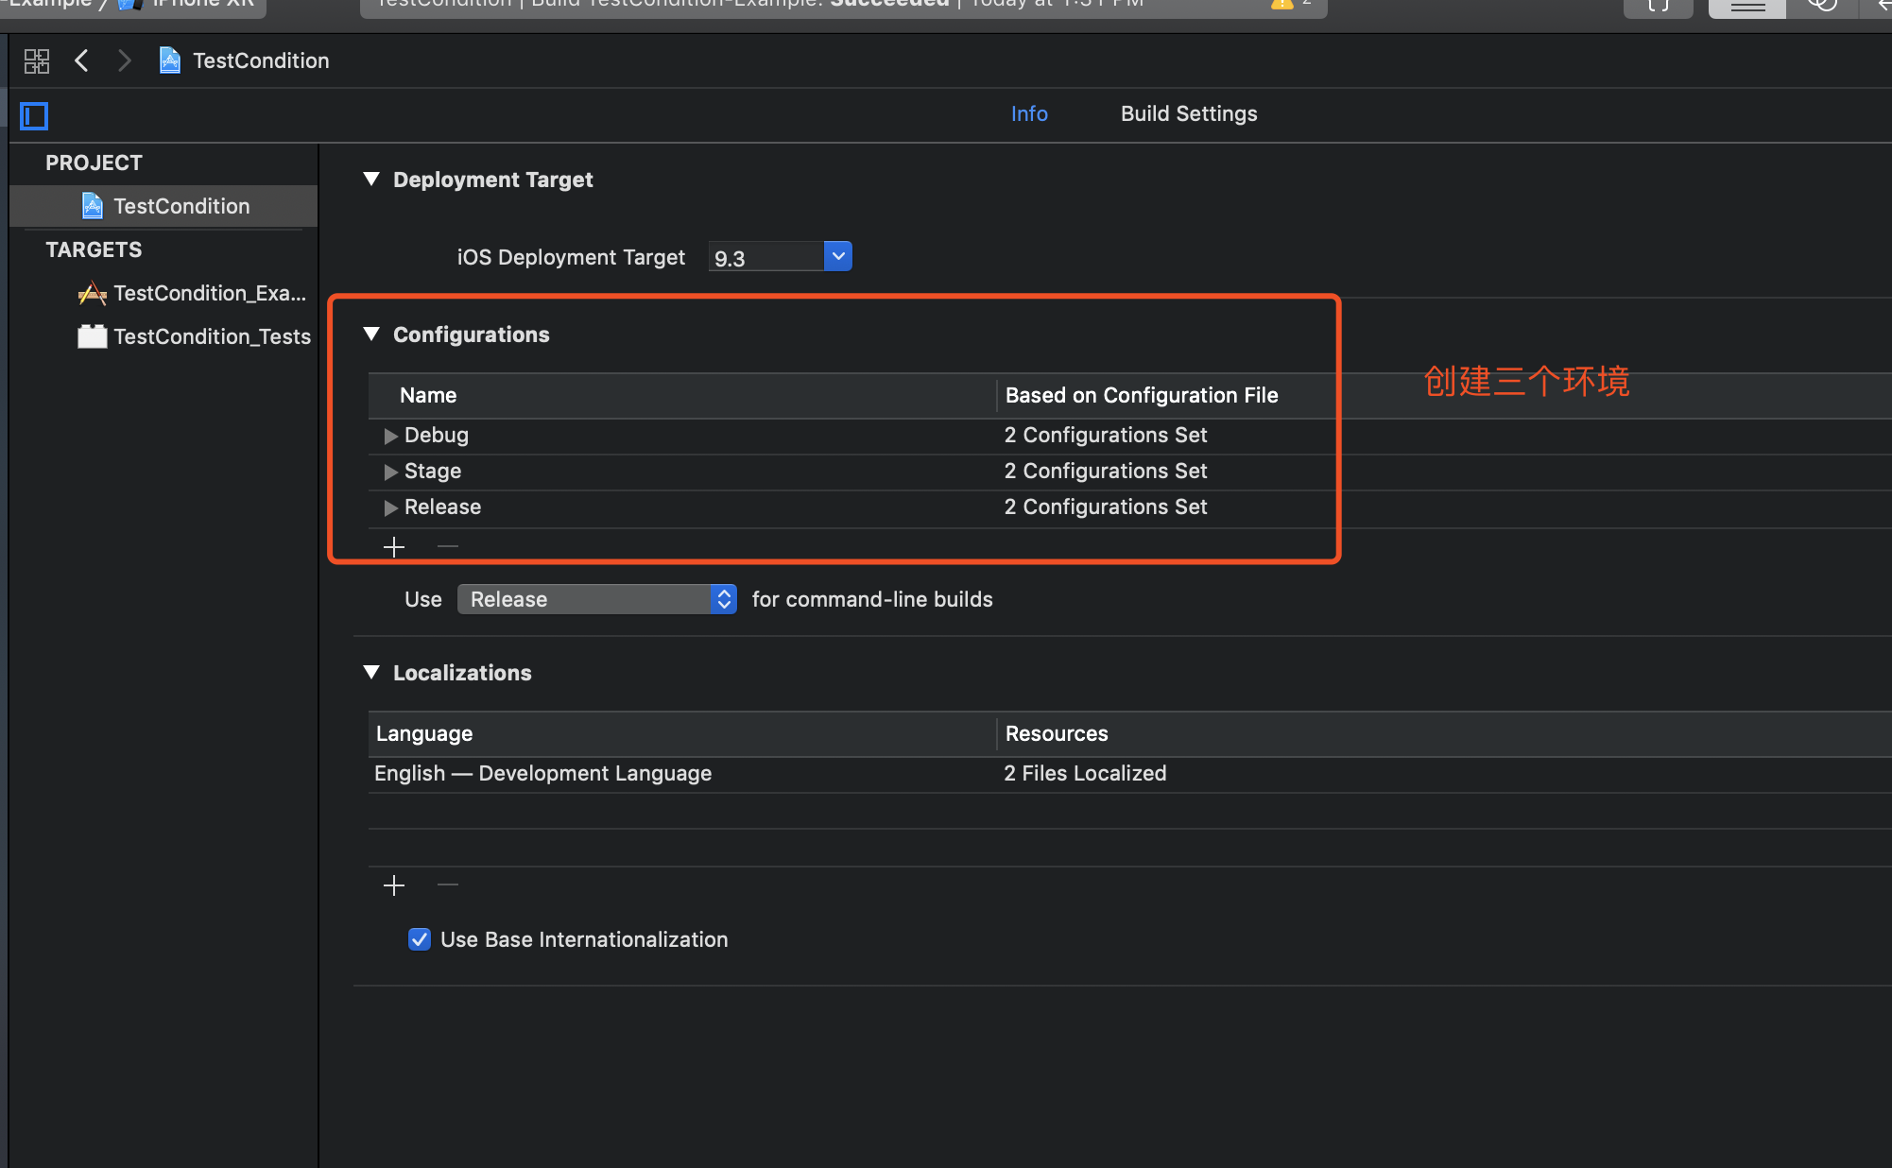Go forward with the right chevron
This screenshot has width=1892, height=1168.
pos(124,61)
